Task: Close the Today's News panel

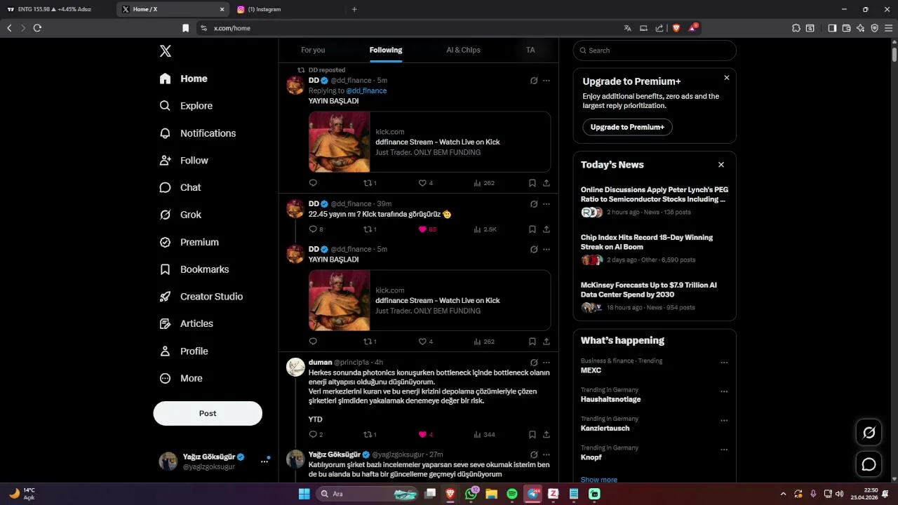Action: pyautogui.click(x=721, y=165)
